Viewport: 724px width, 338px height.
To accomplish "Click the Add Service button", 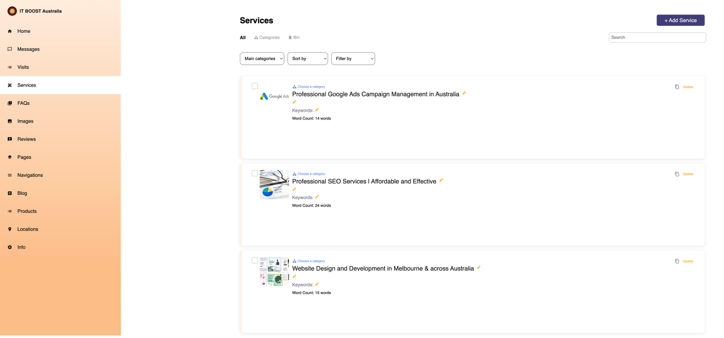I will (x=680, y=20).
